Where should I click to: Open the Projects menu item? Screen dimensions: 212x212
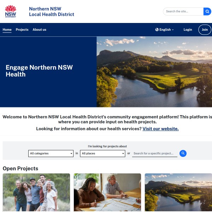(x=22, y=30)
